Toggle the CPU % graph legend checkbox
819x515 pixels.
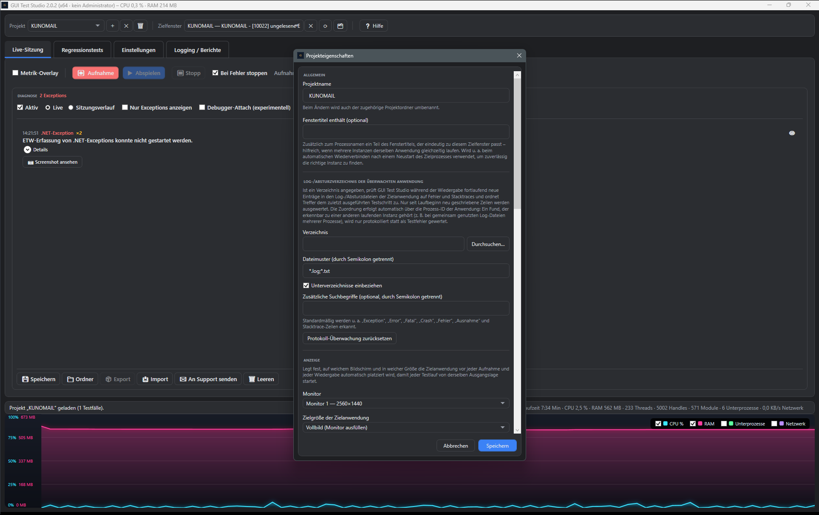658,424
